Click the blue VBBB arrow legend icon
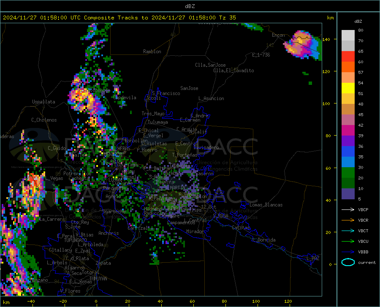 (348, 252)
